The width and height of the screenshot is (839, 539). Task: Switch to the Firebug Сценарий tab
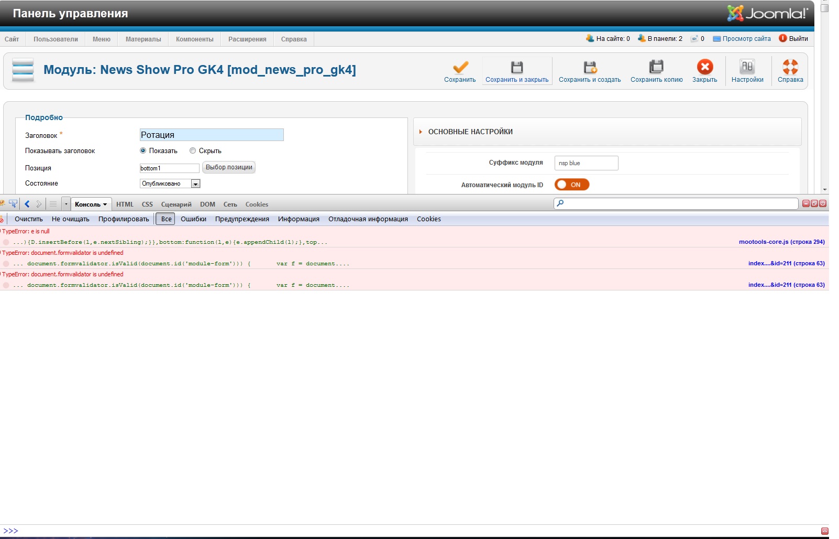176,204
